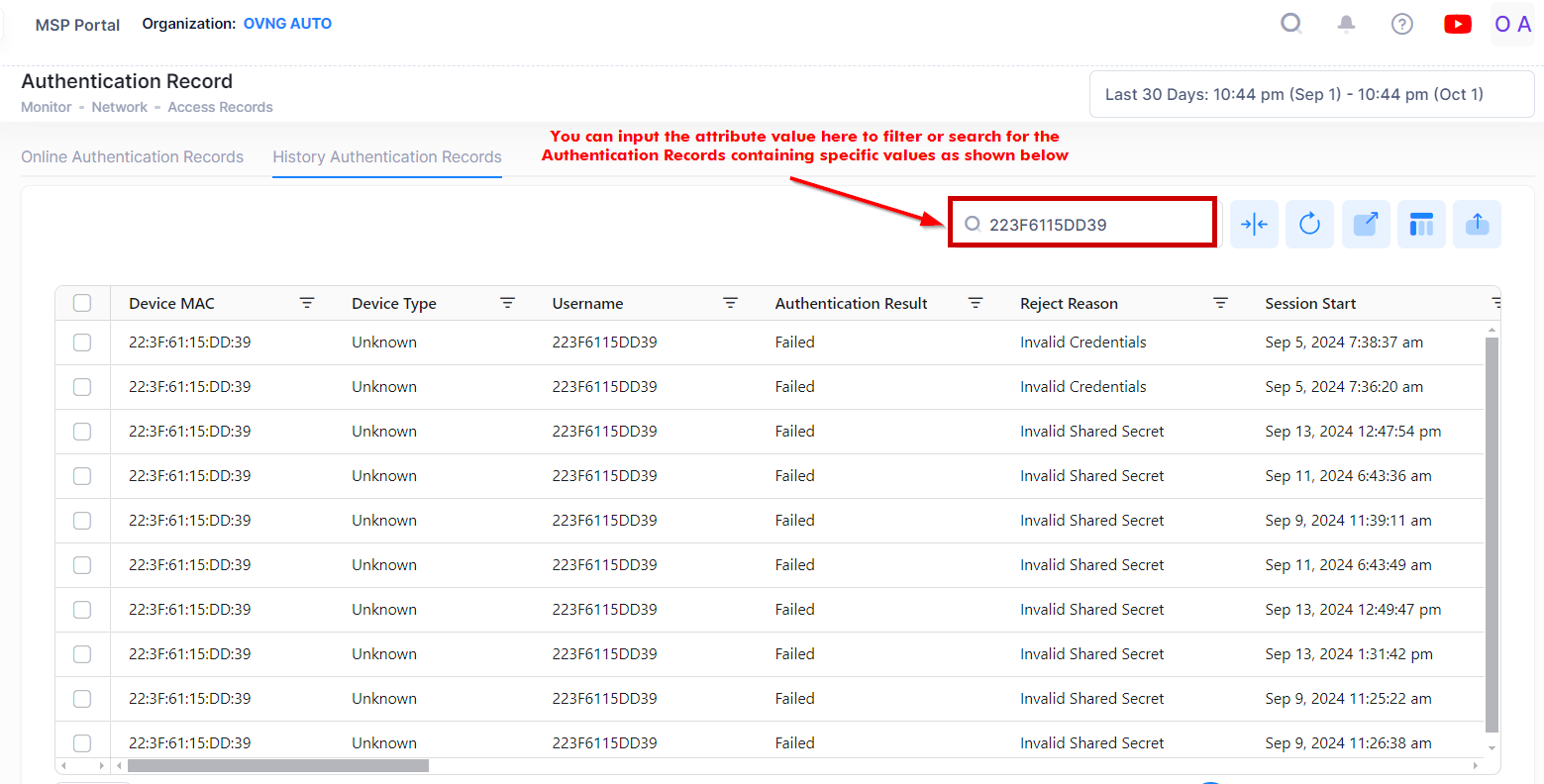This screenshot has height=784, width=1544.
Task: Open the Device MAC filter dropdown
Action: click(x=307, y=303)
